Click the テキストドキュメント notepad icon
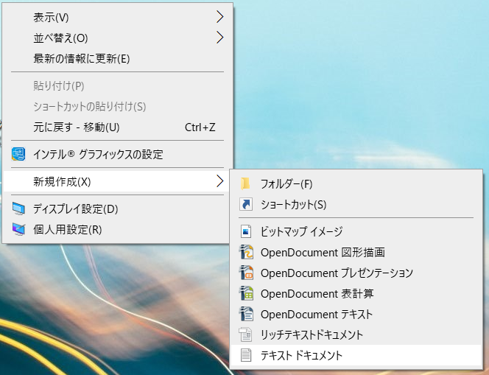 click(x=246, y=355)
